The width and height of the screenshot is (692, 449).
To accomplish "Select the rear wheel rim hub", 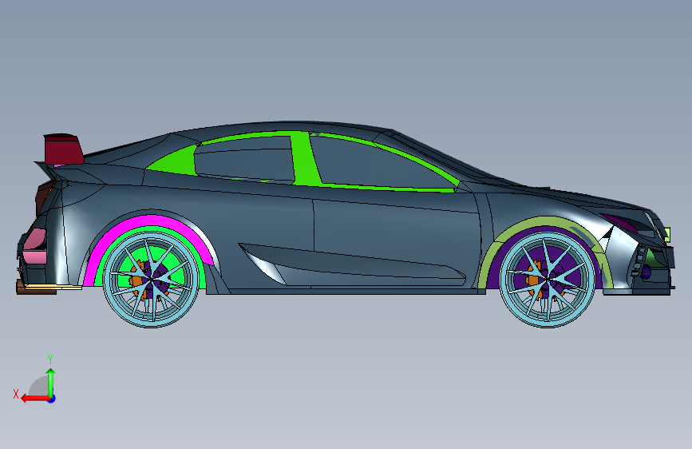I will point(151,280).
